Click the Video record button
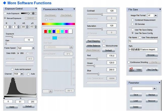Image resolution: width=162 pixels, height=111 pixels. click(x=135, y=70)
